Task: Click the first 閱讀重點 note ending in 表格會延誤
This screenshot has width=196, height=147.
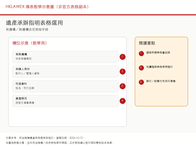Action: coord(158,53)
